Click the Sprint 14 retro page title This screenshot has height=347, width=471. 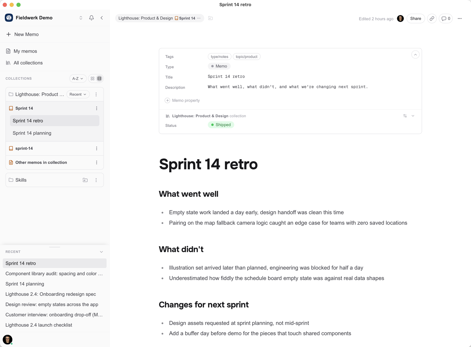click(x=208, y=164)
